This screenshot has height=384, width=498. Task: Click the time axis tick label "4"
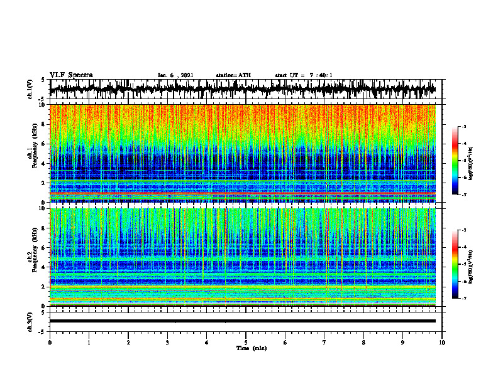207,343
